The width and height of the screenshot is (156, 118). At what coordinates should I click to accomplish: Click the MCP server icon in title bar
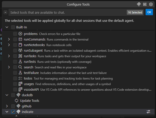139,4
